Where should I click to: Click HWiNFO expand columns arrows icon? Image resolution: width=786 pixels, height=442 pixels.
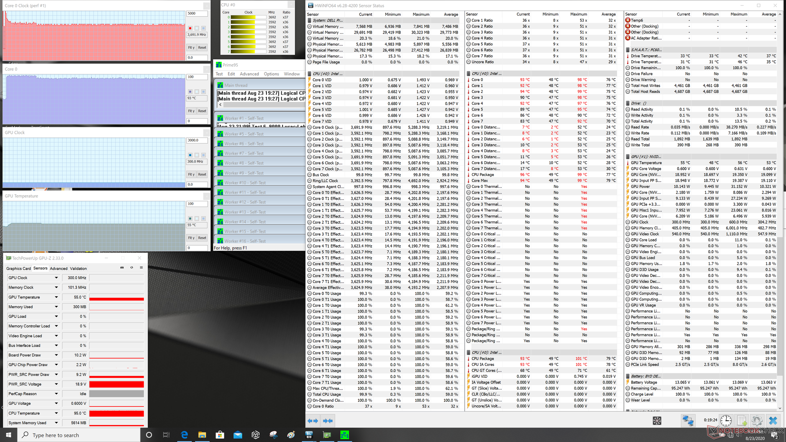coord(313,420)
